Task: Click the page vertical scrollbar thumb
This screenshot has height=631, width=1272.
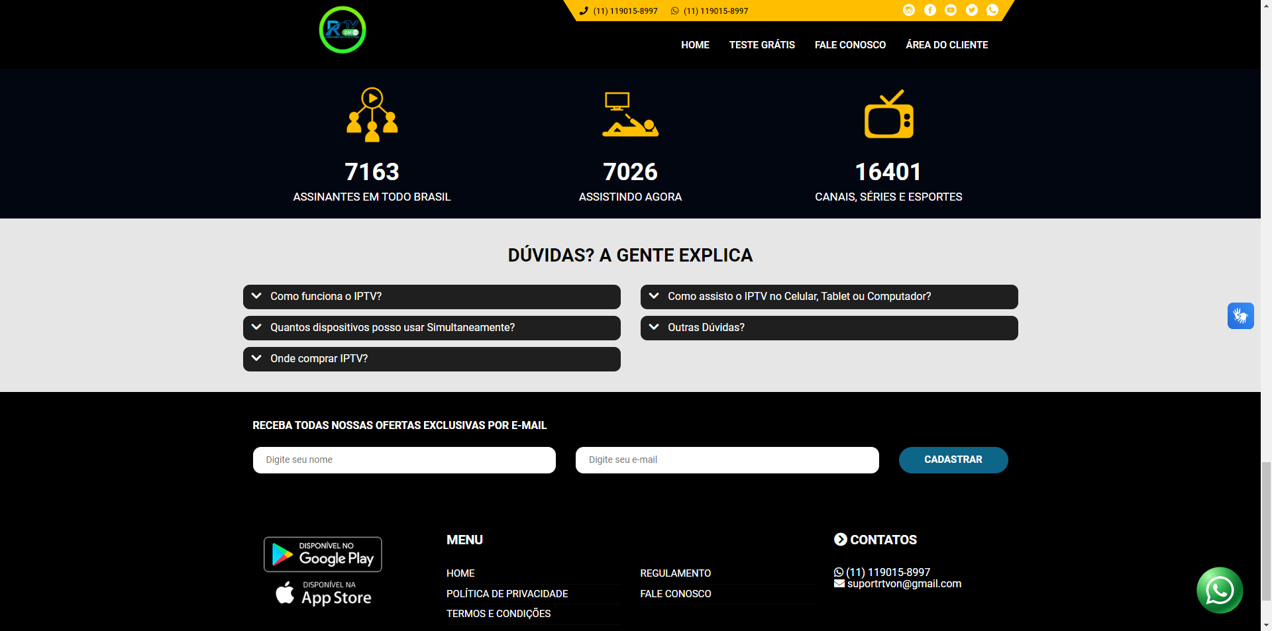Action: coord(1266,540)
